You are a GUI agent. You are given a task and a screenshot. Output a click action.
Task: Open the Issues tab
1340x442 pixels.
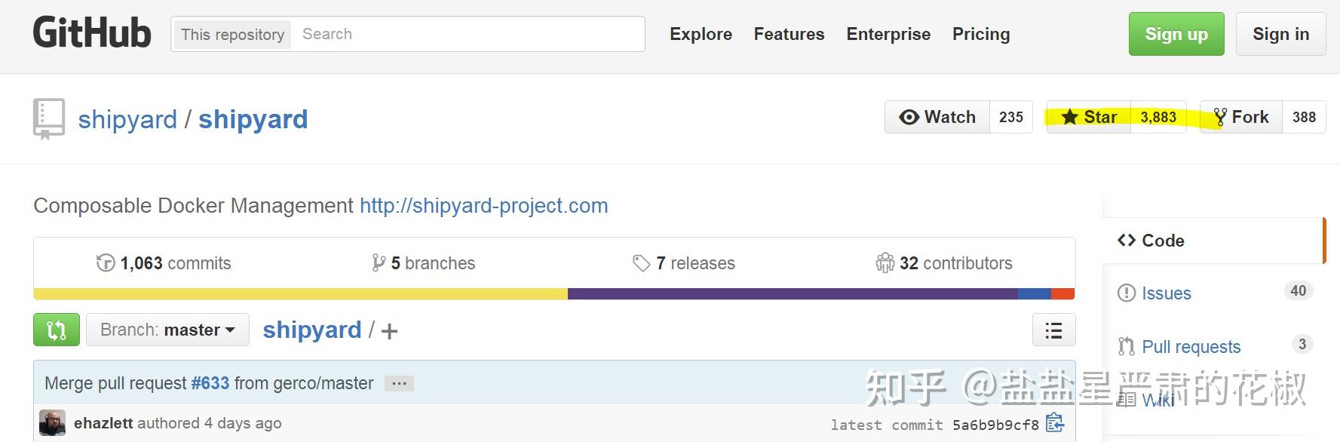pos(1166,293)
